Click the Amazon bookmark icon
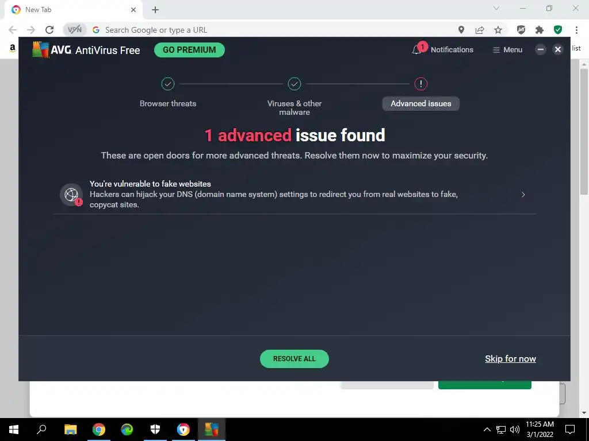Screen dimensions: 589x441 coord(13,48)
